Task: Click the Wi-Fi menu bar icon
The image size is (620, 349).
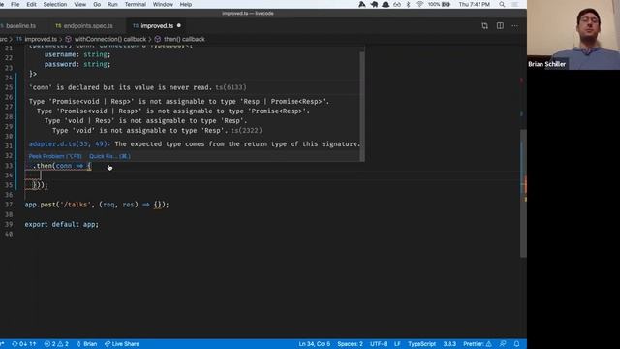Action: pyautogui.click(x=419, y=4)
